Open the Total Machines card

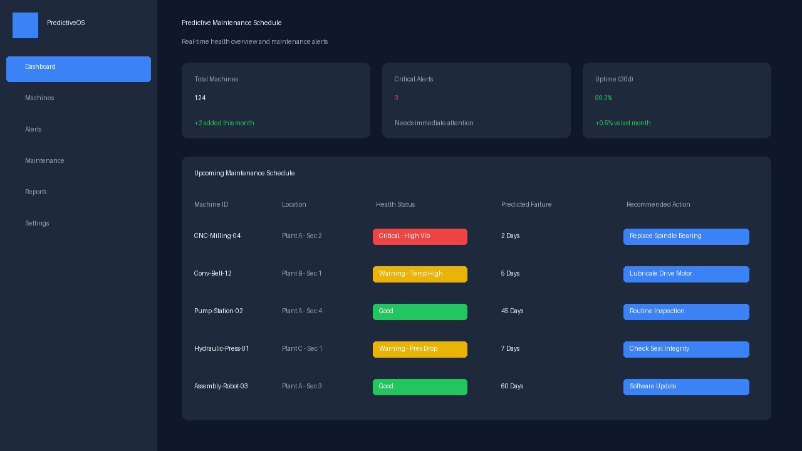point(276,100)
